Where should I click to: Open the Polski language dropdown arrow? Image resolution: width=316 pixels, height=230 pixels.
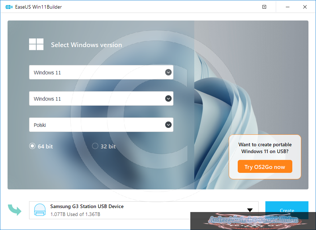click(168, 125)
